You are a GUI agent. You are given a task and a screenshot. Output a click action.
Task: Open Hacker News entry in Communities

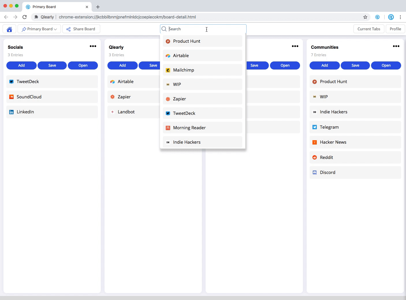(x=355, y=142)
